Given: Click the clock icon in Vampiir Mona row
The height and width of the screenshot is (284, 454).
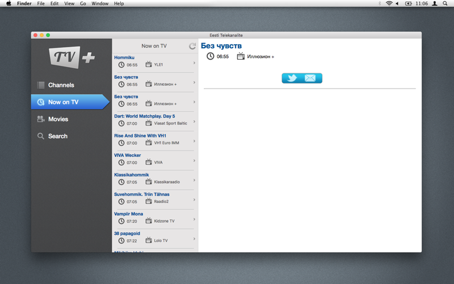Looking at the screenshot, I should pyautogui.click(x=121, y=221).
